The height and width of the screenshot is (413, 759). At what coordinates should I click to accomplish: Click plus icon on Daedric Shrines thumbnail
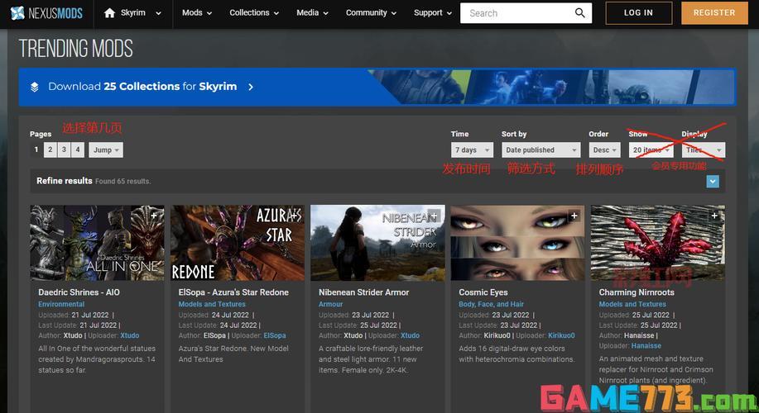pyautogui.click(x=154, y=216)
